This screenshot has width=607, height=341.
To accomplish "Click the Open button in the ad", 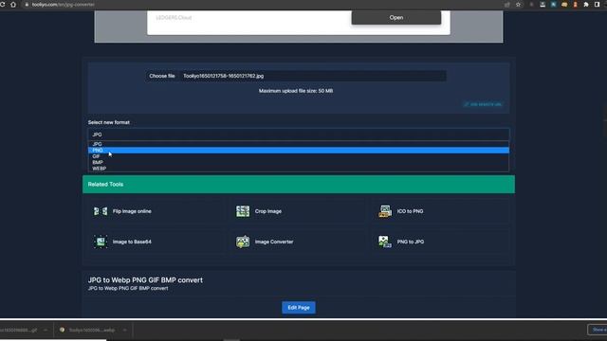I will (x=396, y=17).
